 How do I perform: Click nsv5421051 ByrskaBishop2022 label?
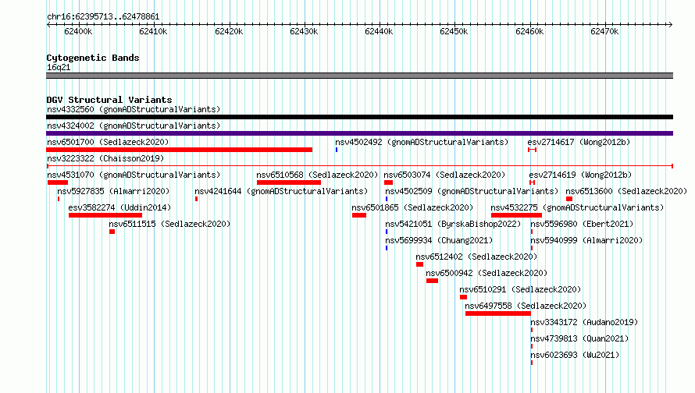[x=453, y=224]
